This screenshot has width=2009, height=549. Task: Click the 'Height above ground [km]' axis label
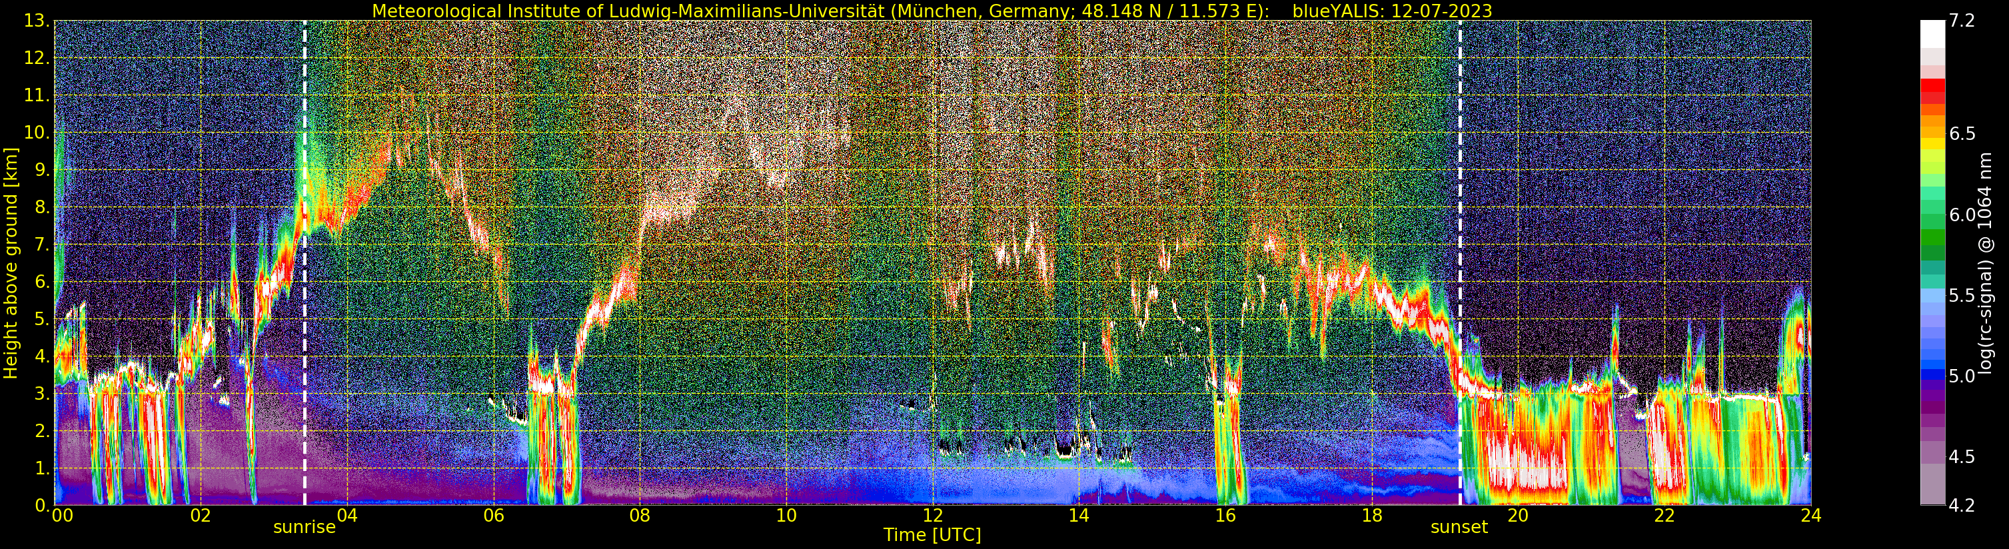click(11, 263)
